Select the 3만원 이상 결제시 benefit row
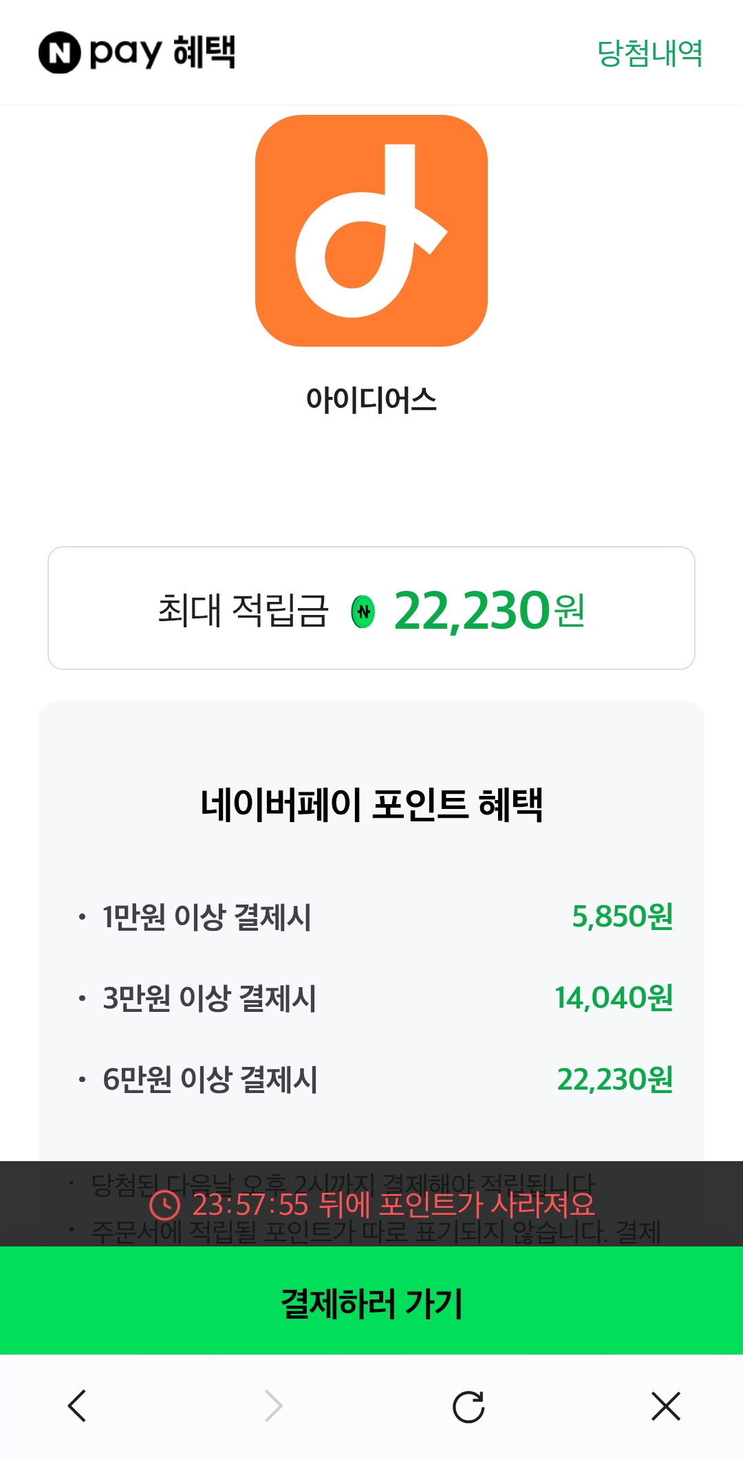 pos(209,998)
